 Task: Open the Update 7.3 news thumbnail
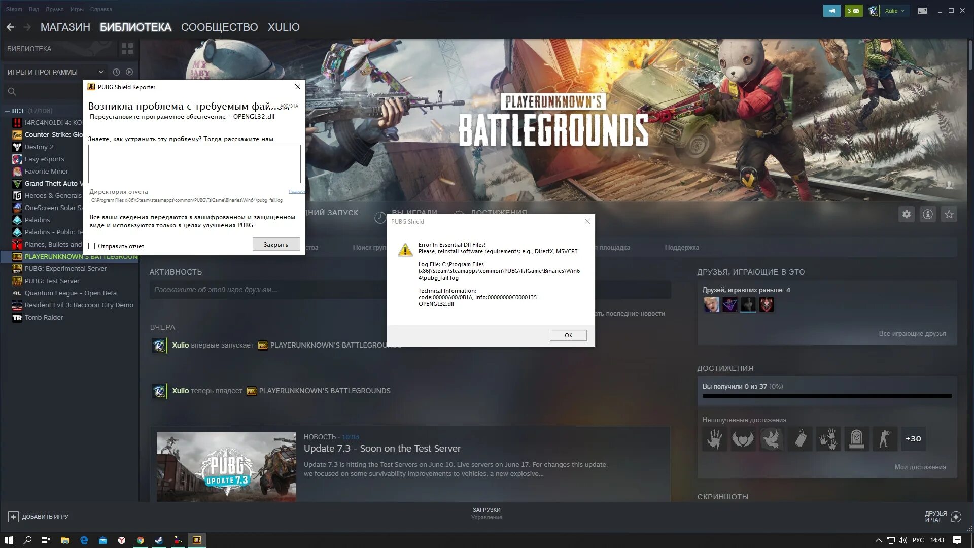point(226,467)
